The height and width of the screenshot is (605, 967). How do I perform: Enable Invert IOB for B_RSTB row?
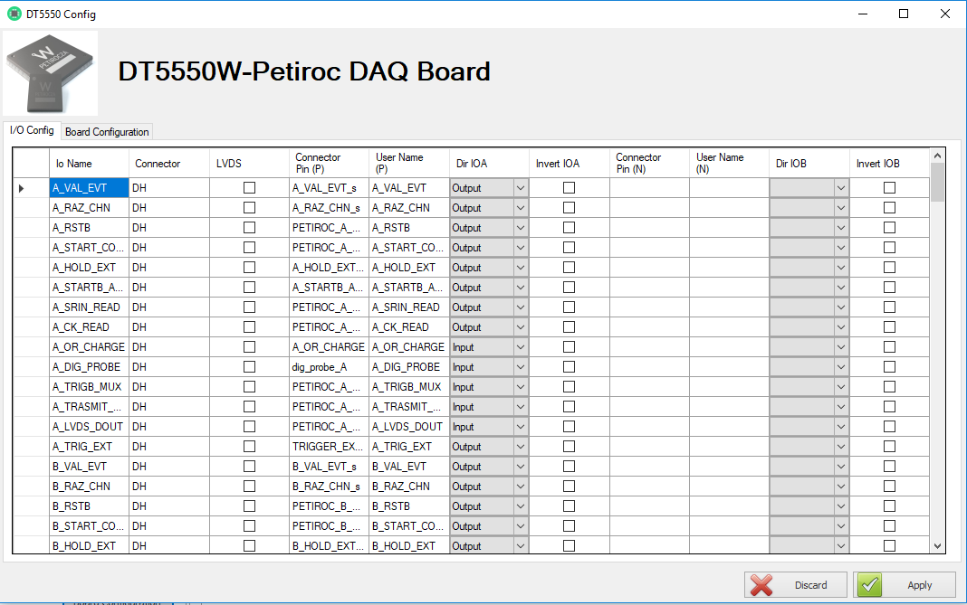pyautogui.click(x=889, y=506)
